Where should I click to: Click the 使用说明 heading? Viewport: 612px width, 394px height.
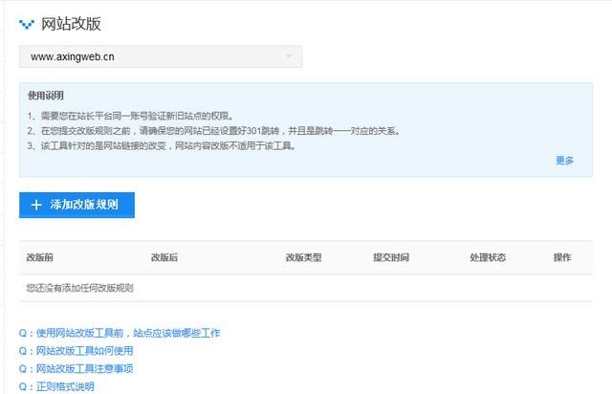[46, 97]
